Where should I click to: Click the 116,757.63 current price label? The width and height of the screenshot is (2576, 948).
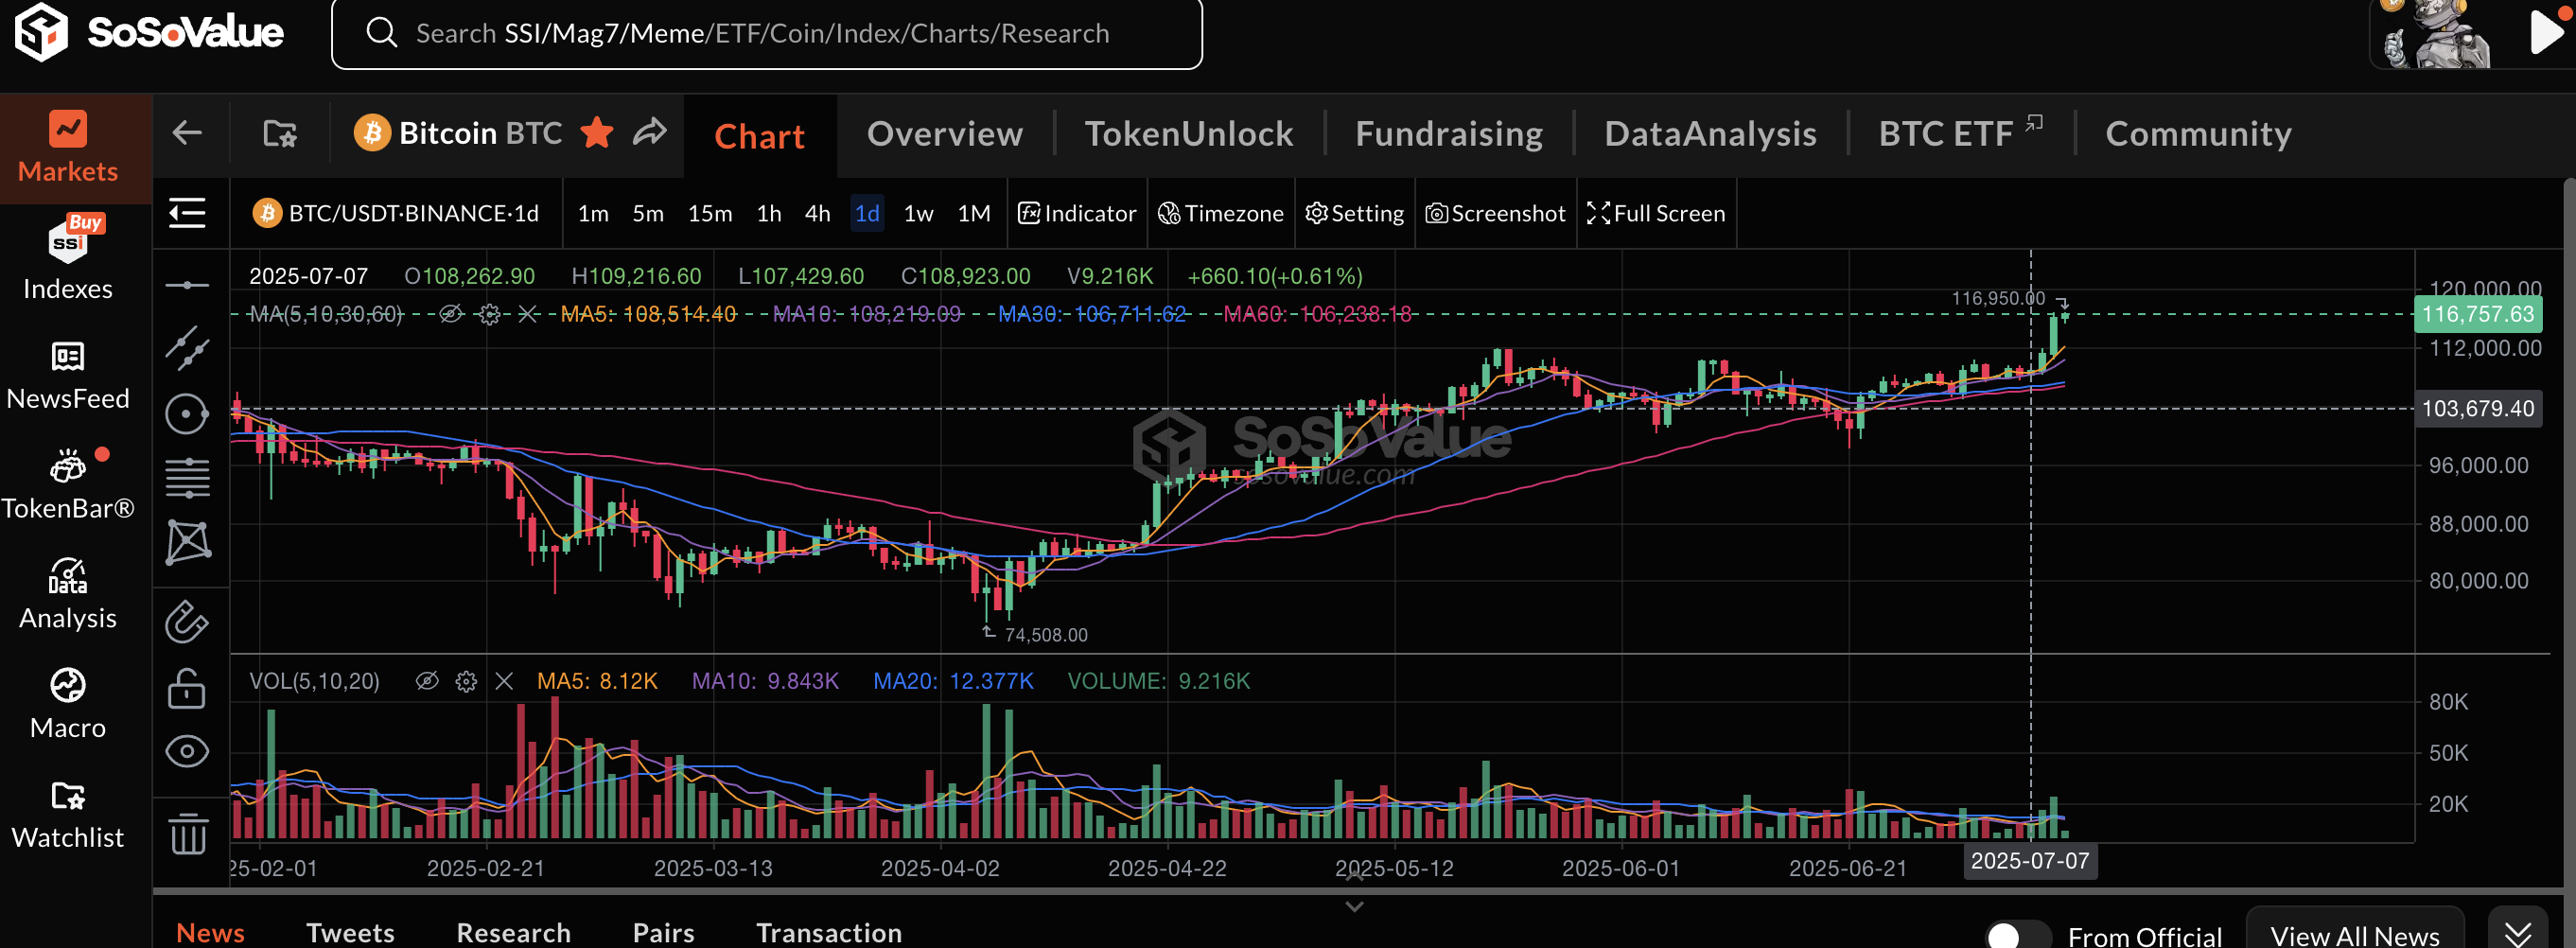pyautogui.click(x=2477, y=314)
